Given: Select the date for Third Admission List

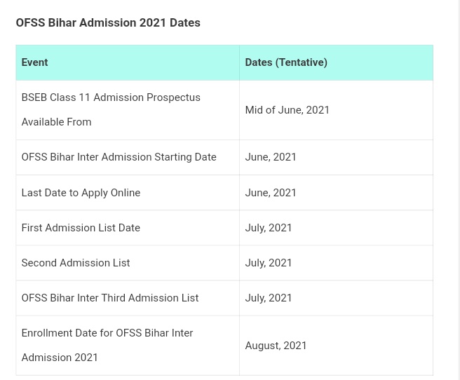Looking at the screenshot, I should click(269, 298).
